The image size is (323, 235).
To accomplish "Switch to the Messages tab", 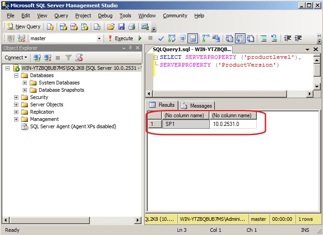I will [197, 105].
